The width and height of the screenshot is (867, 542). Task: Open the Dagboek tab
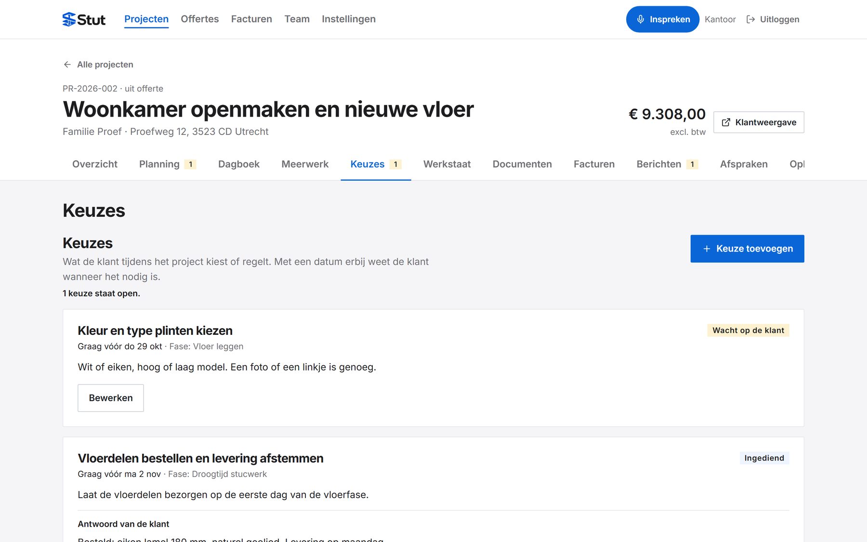(239, 164)
